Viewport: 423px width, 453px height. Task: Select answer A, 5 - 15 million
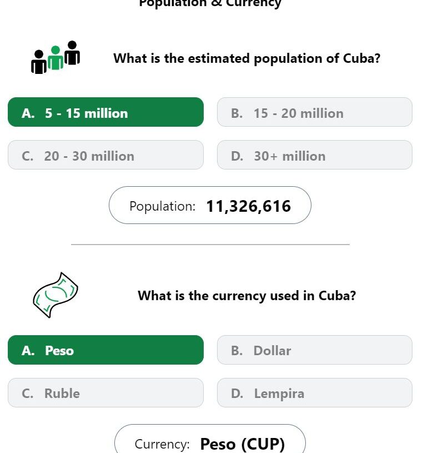pos(105,112)
